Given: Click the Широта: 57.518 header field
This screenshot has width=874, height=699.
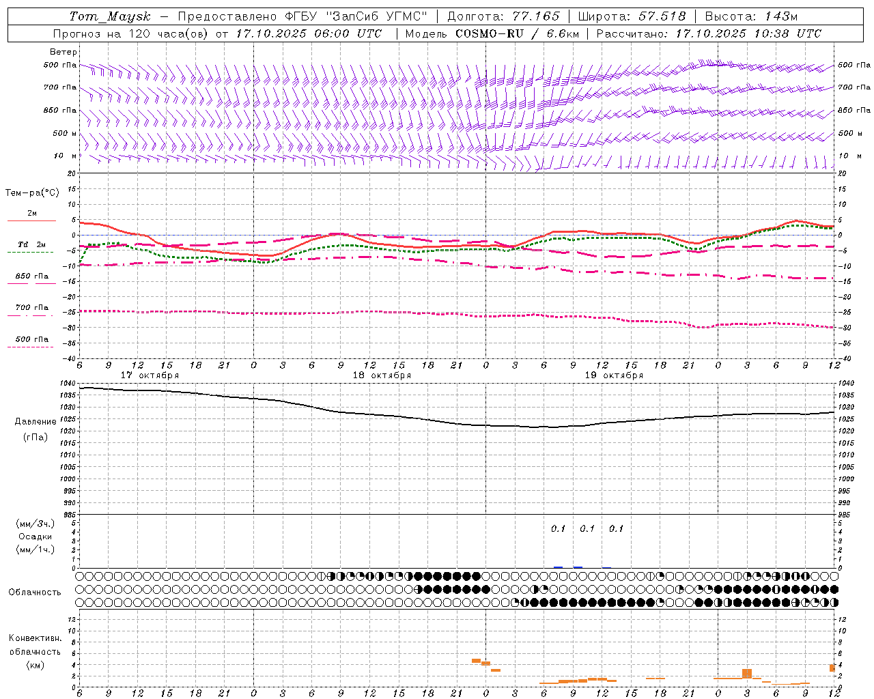Looking at the screenshot, I should tap(632, 16).
